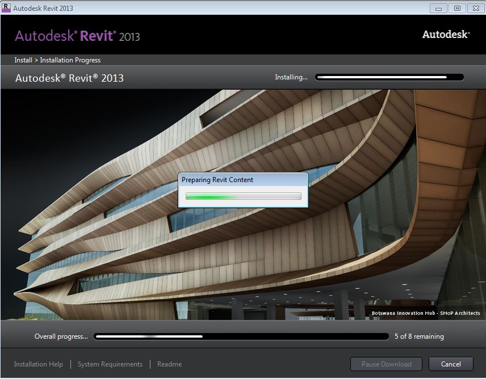Screen dimensions: 486x379
Task: Click the Preparing Revit Content green progress bar
Action: (244, 196)
